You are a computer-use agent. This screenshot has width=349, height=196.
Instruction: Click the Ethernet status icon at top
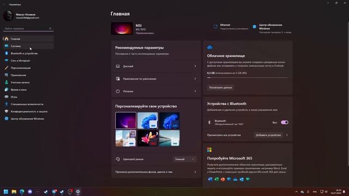[215, 27]
